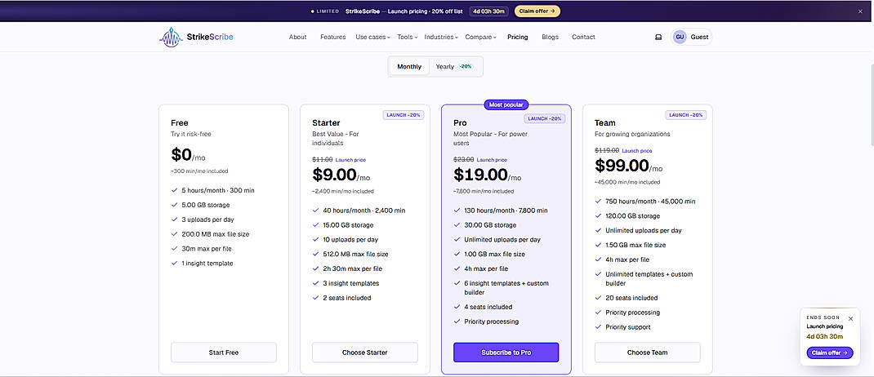874x377 pixels.
Task: Click checkmark beside 1 insight template
Action: coord(175,264)
